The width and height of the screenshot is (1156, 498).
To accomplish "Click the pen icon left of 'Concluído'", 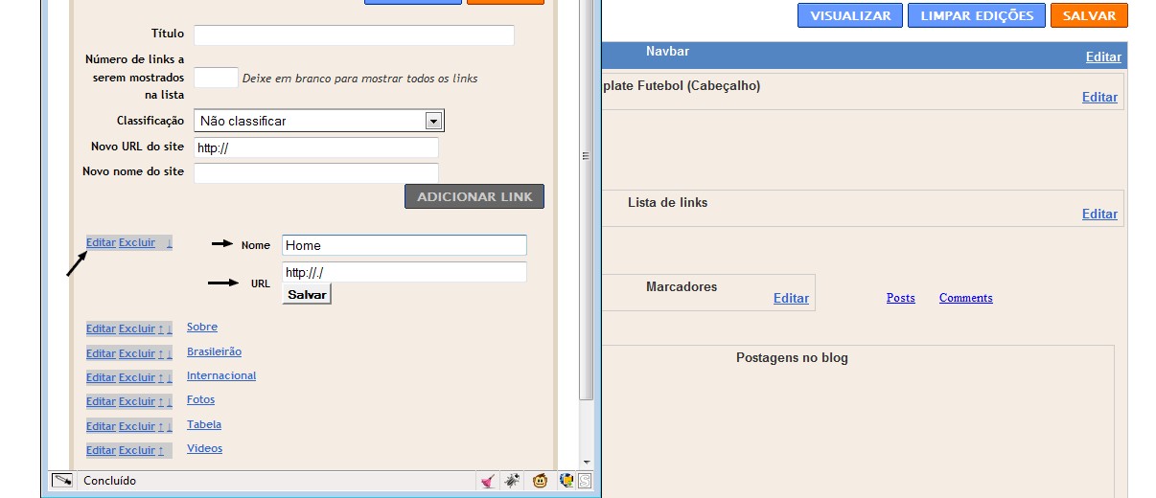I will coord(62,481).
